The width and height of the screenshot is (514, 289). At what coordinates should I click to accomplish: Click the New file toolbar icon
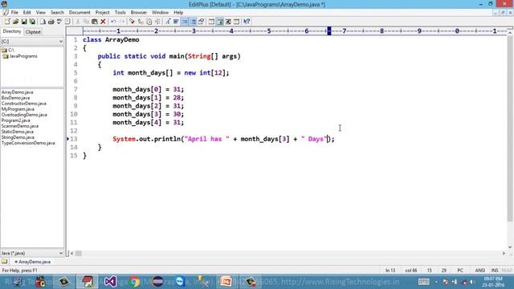pyautogui.click(x=7, y=22)
